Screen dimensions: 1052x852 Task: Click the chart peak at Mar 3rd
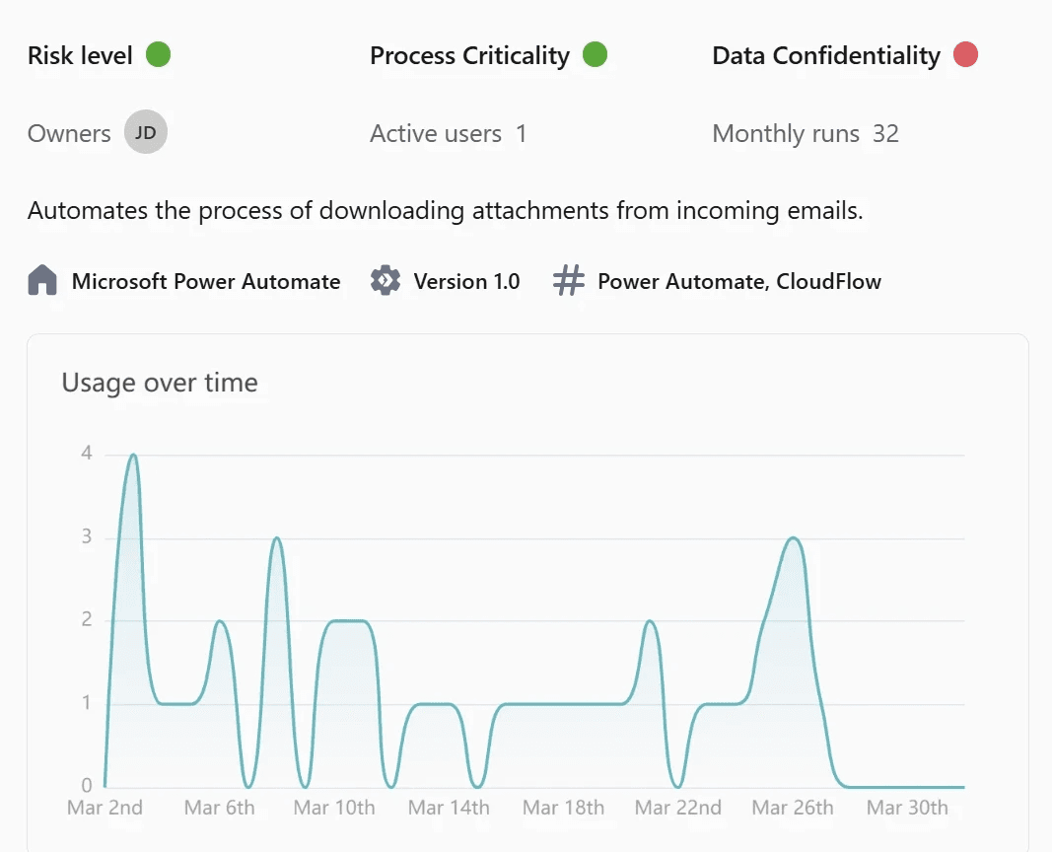tap(133, 456)
